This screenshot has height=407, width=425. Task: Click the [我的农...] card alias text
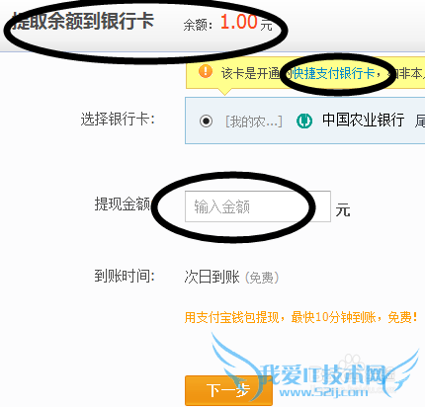pos(254,122)
